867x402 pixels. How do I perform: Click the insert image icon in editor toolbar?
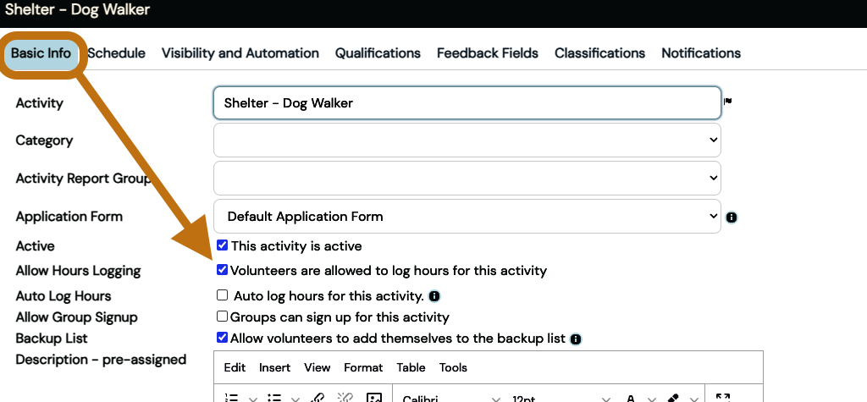(373, 397)
